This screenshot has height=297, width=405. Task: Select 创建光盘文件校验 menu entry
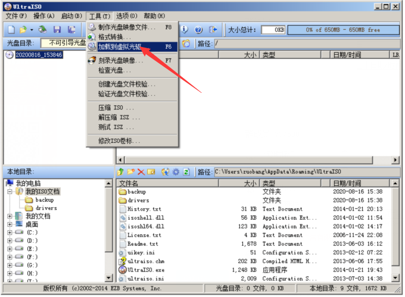tap(133, 84)
